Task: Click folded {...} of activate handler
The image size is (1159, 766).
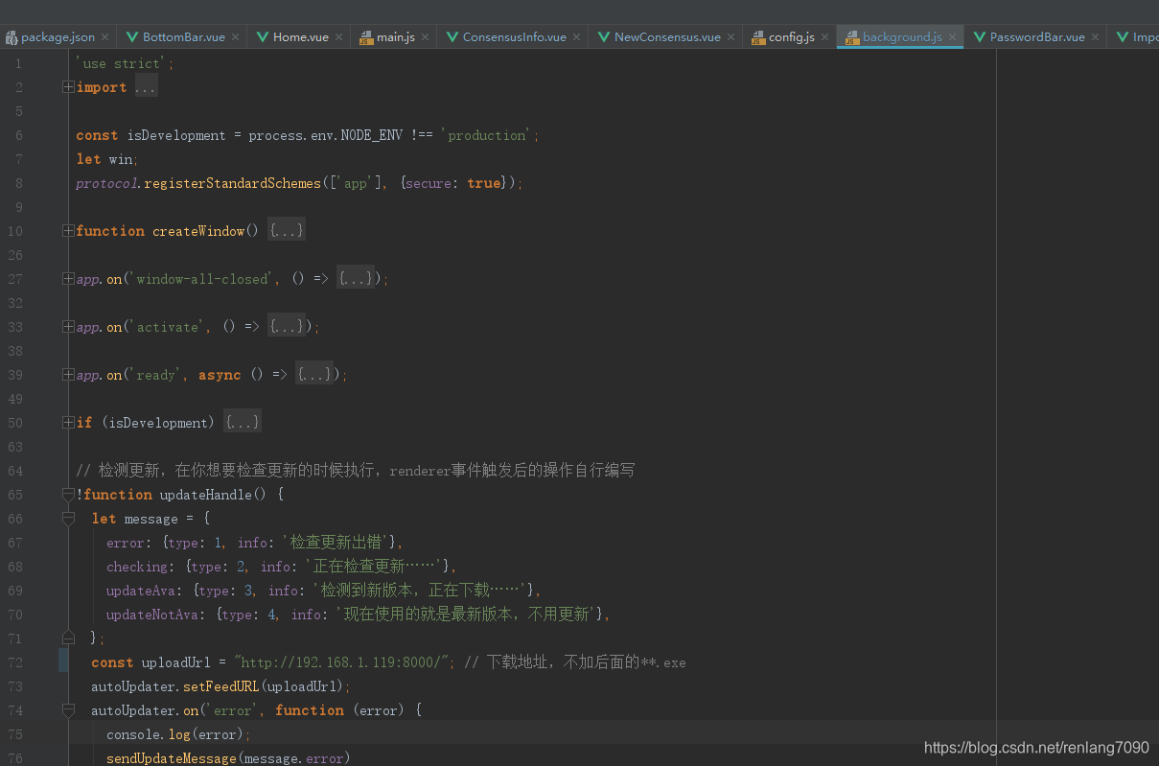Action: pos(286,327)
